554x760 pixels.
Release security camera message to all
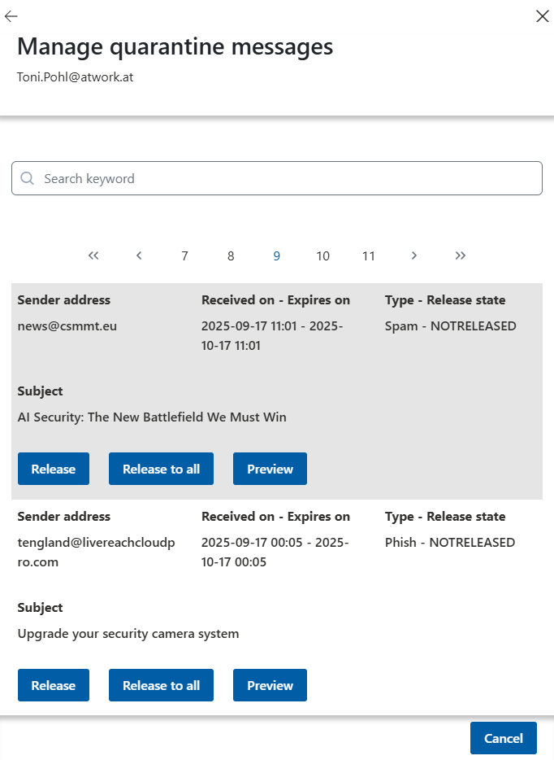pyautogui.click(x=161, y=685)
